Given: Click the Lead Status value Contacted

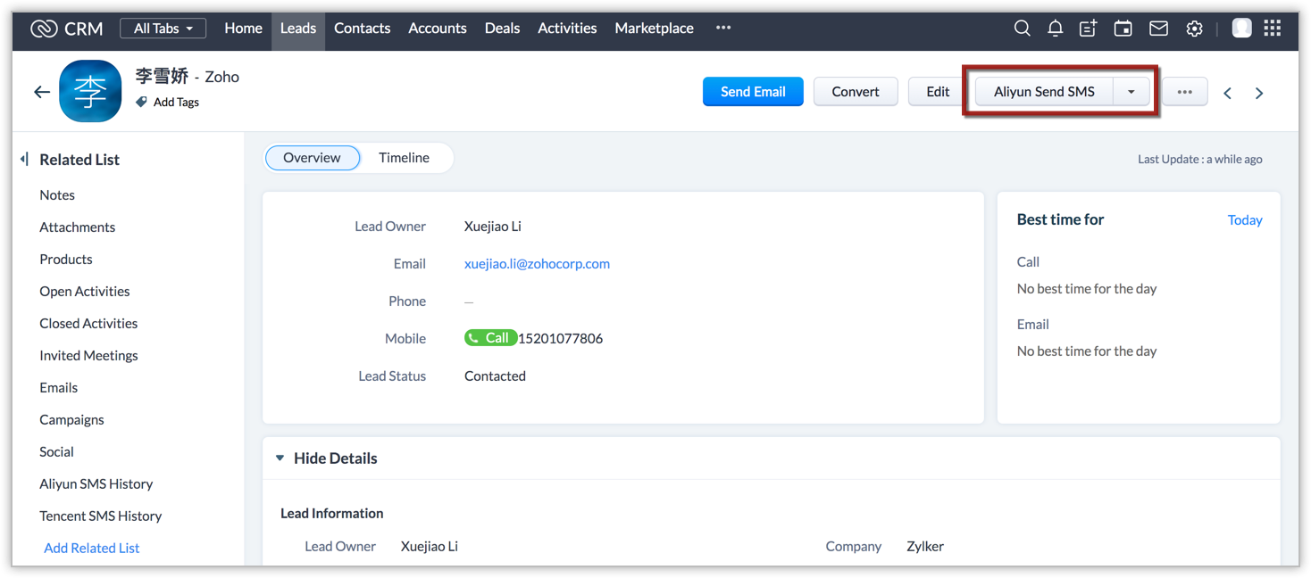Looking at the screenshot, I should 495,376.
